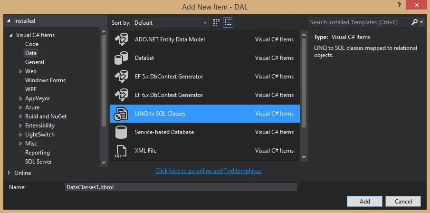
Task: Select the SQL Server category
Action: [x=38, y=162]
